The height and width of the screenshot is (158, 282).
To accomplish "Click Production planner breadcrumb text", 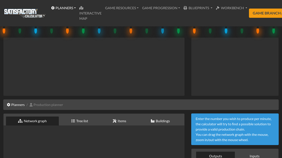I will pyautogui.click(x=48, y=105).
